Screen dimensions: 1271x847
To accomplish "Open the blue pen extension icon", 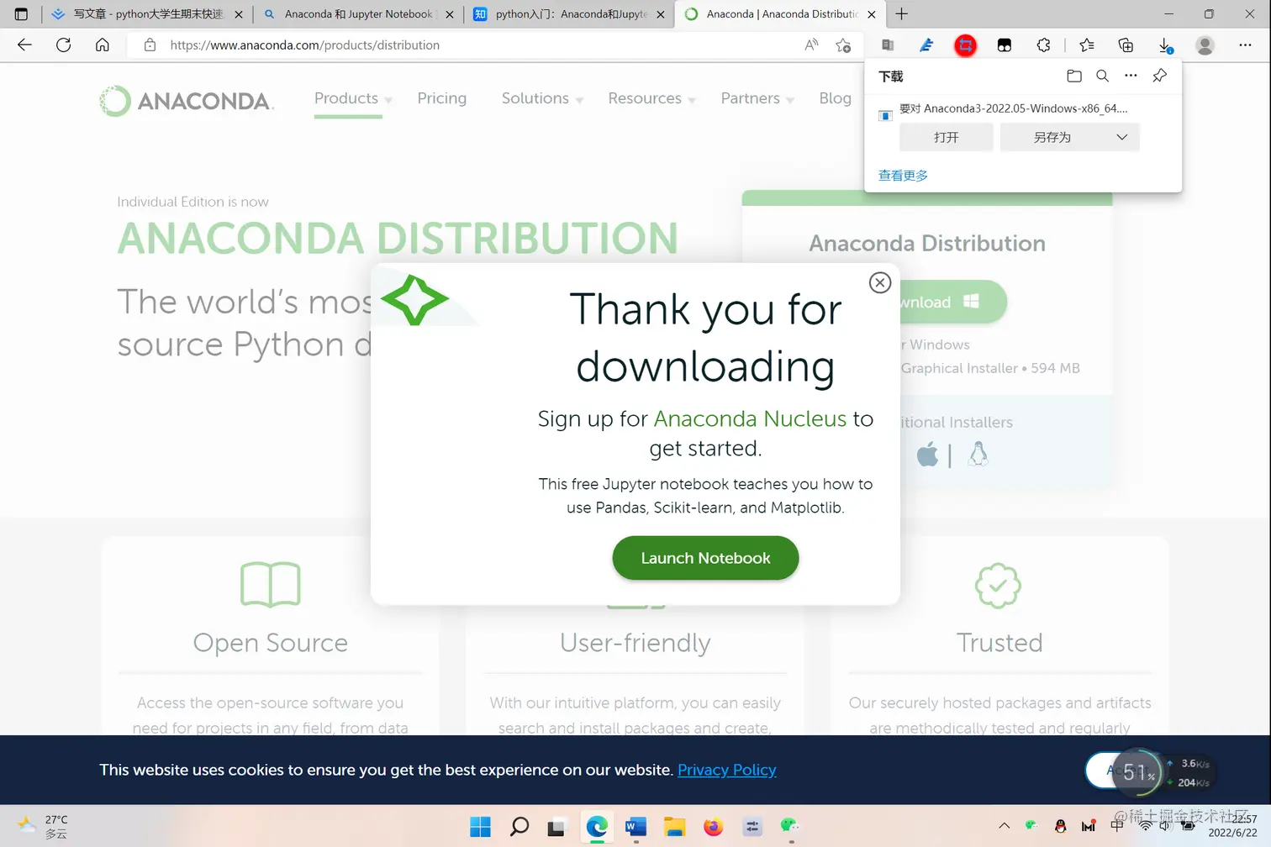I will (926, 45).
